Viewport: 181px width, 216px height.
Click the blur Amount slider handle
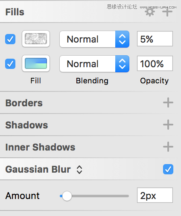pos(67,196)
